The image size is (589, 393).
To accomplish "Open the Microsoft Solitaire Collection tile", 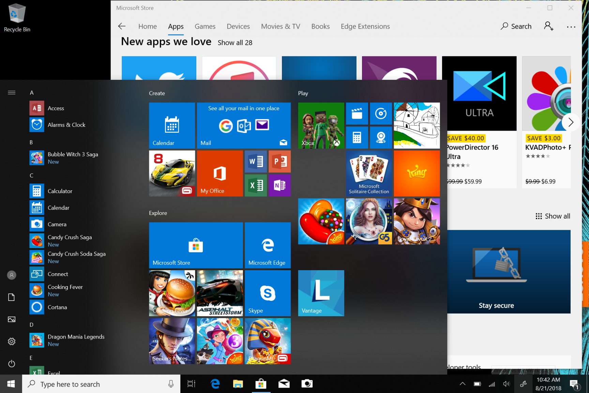I will pos(369,173).
